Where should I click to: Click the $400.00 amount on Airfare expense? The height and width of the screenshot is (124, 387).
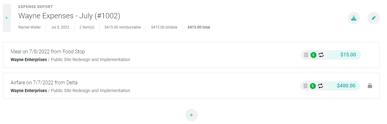[x=346, y=86]
